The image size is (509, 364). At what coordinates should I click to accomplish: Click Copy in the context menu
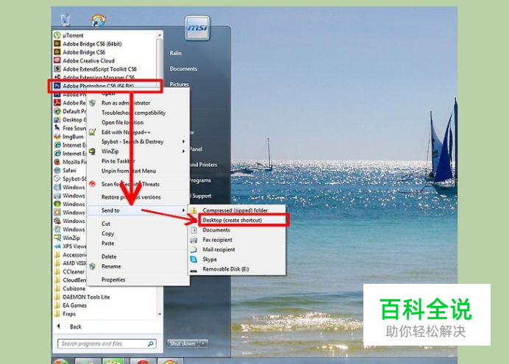coord(108,233)
